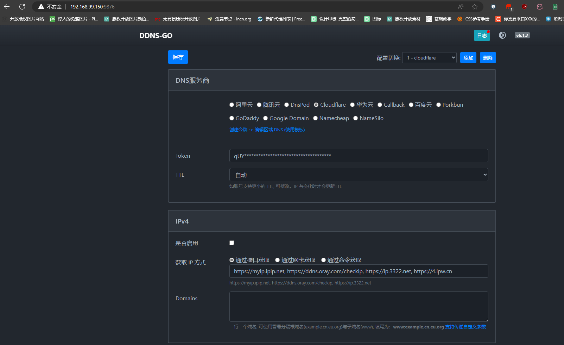Open the 创建令牌 -> 编辑区域 DNS link

(267, 130)
